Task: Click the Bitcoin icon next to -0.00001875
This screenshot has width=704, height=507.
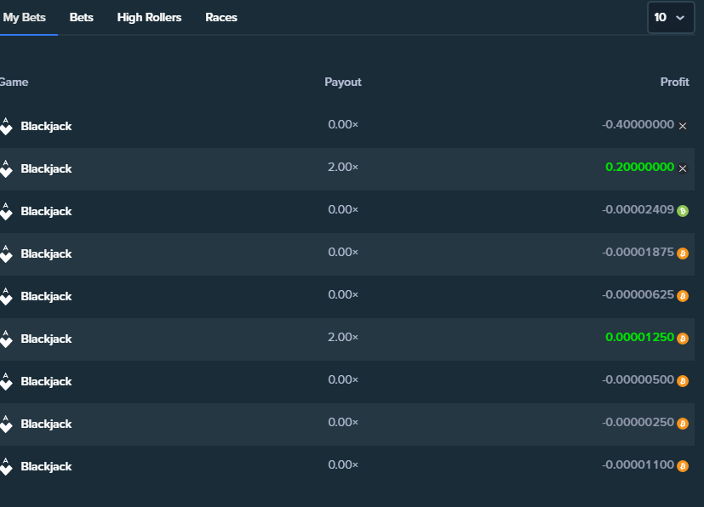Action: [x=683, y=253]
